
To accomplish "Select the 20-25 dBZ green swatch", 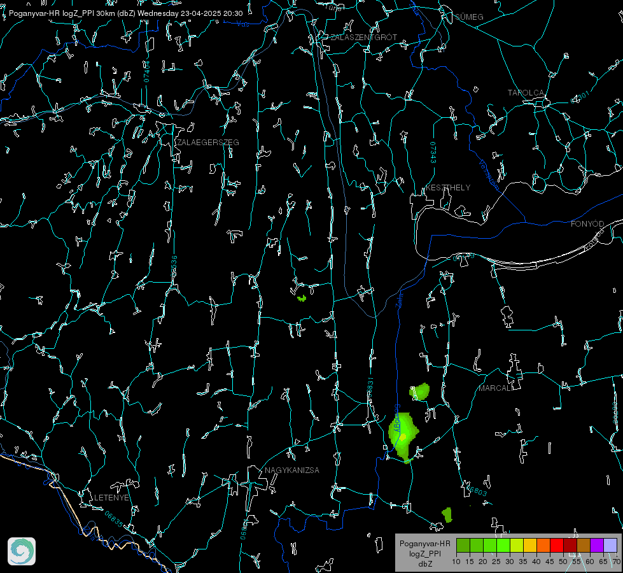I will [x=490, y=545].
